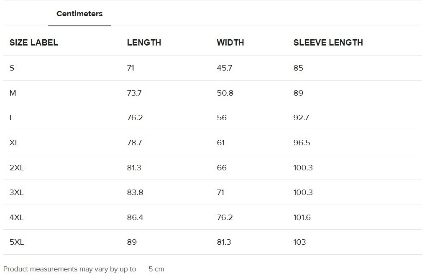Select the 3XL size row label
This screenshot has width=422, height=276.
click(x=16, y=192)
